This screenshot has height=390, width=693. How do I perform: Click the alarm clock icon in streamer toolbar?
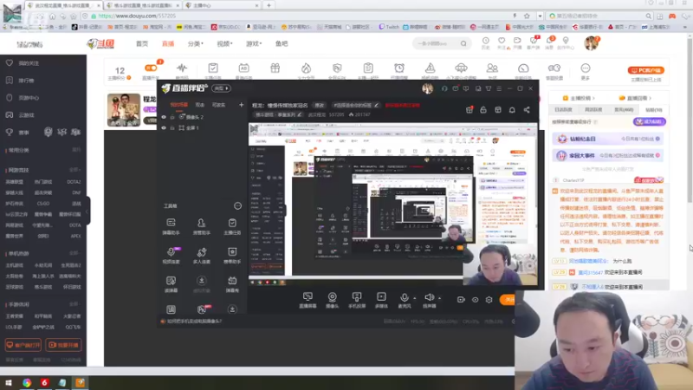tap(399, 68)
